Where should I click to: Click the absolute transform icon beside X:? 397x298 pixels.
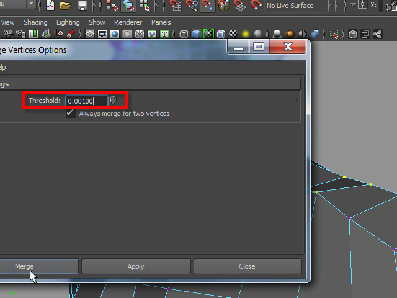[363, 5]
